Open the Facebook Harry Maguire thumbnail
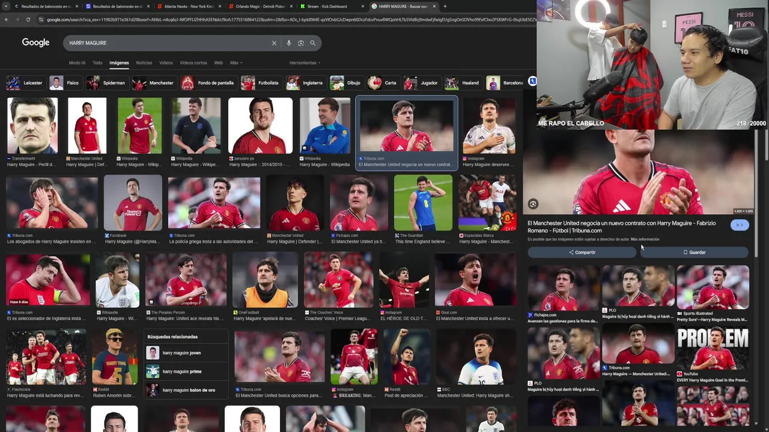 coord(133,203)
